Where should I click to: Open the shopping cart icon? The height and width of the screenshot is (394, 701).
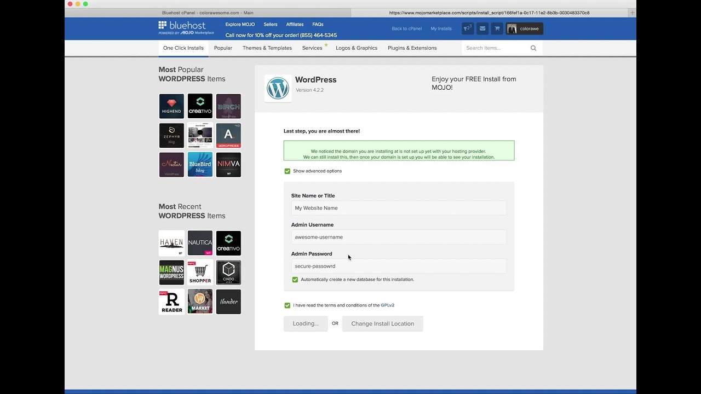497,28
